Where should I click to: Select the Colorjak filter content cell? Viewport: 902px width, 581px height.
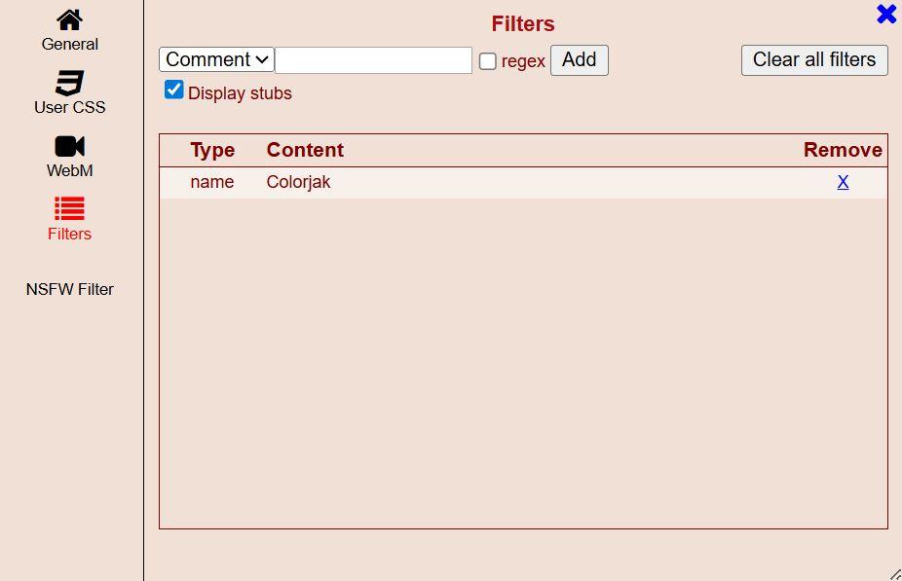[x=298, y=182]
